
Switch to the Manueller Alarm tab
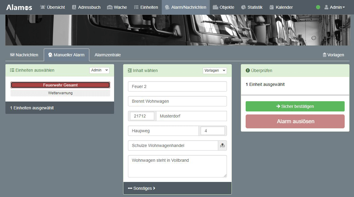[67, 55]
